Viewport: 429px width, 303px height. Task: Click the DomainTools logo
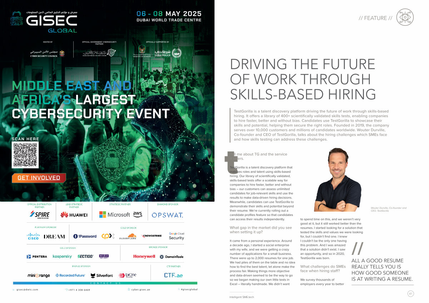tap(172, 257)
